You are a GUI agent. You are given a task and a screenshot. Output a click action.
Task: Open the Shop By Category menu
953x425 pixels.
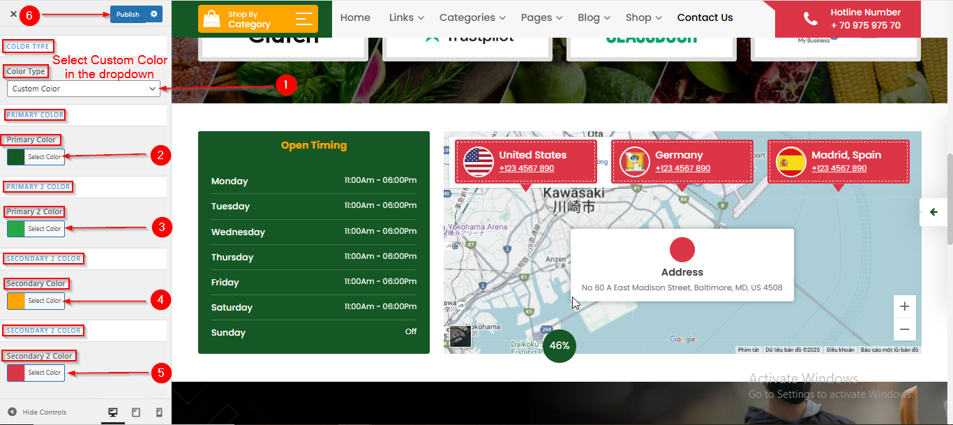(257, 19)
